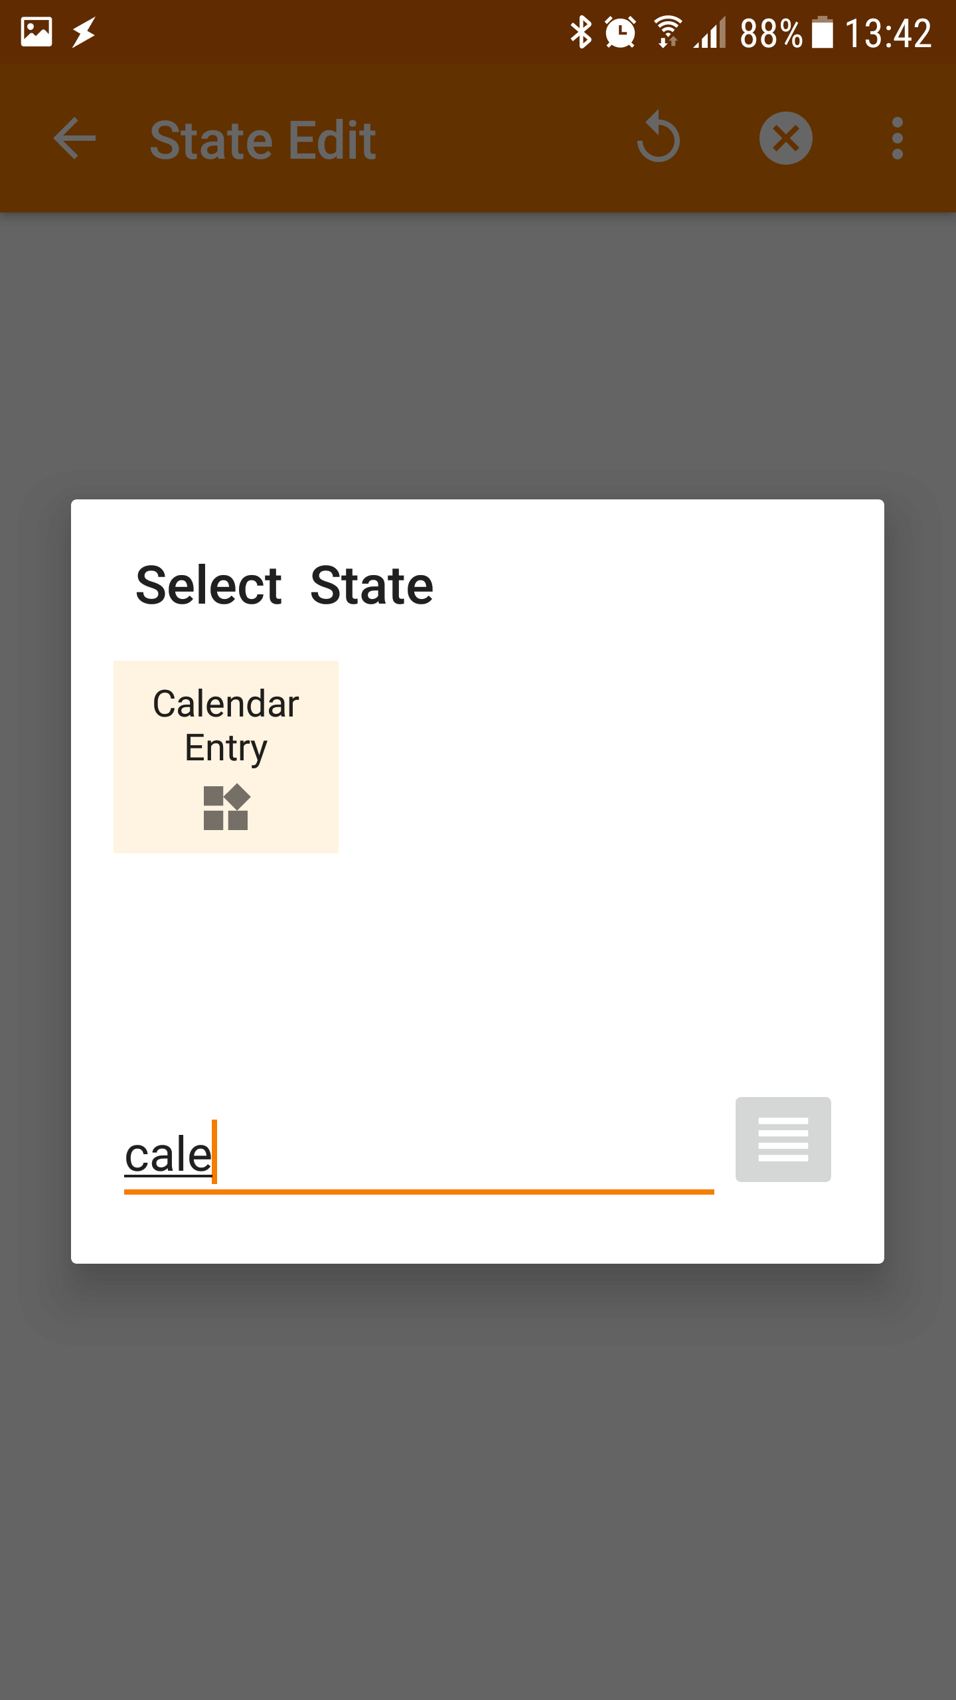The image size is (956, 1700).
Task: Tap the picture notification icon in the status bar
Action: tap(37, 32)
